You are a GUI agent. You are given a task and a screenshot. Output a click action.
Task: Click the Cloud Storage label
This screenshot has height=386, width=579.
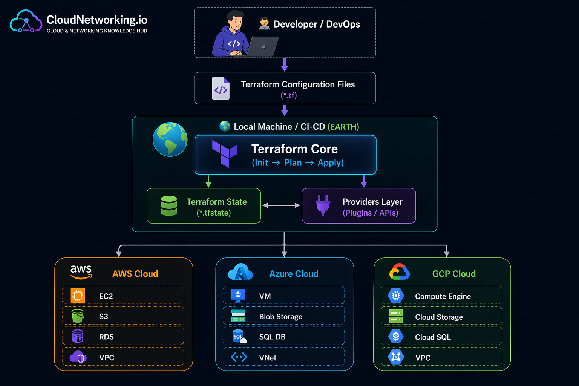pos(439,317)
